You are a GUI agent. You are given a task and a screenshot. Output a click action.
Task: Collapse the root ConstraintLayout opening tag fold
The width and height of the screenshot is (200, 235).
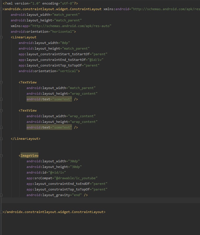1,9
